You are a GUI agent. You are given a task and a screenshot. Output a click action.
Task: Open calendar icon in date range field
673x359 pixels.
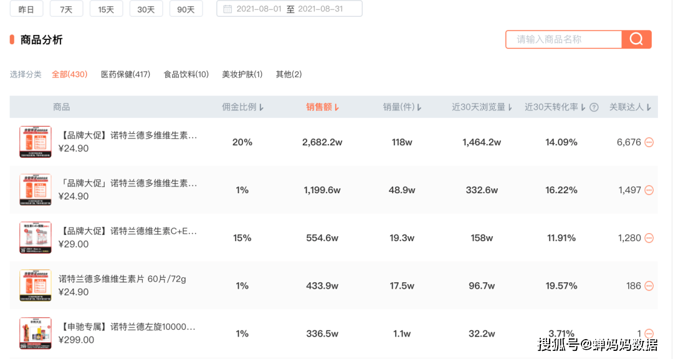227,9
